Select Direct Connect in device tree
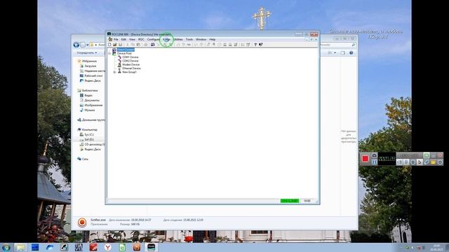 click(x=126, y=50)
